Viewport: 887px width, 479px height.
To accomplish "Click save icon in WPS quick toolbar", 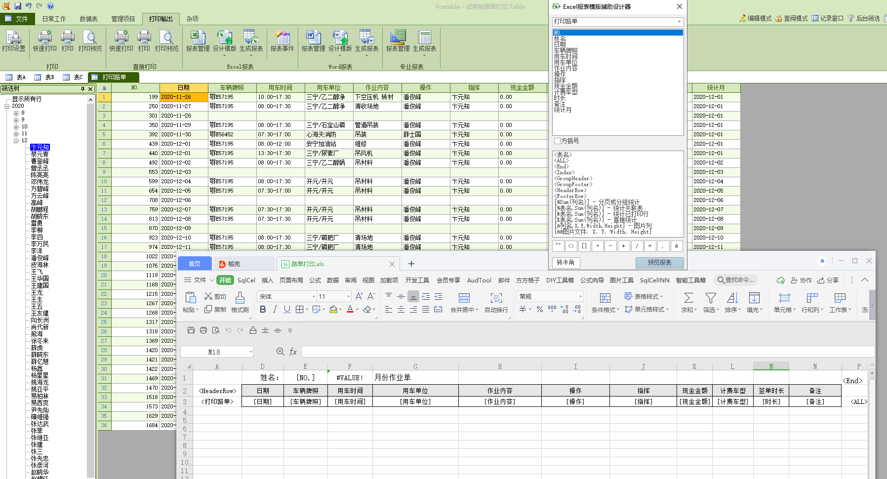I will pos(191,330).
